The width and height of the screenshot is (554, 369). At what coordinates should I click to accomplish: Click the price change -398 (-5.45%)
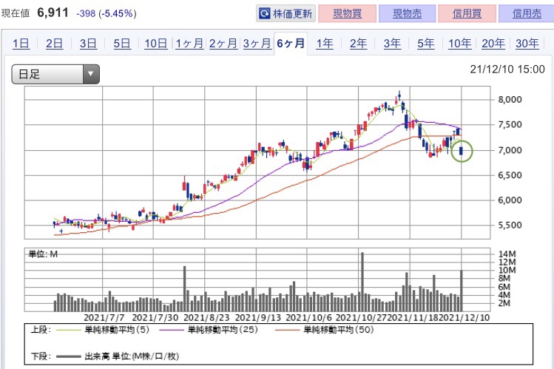click(107, 13)
